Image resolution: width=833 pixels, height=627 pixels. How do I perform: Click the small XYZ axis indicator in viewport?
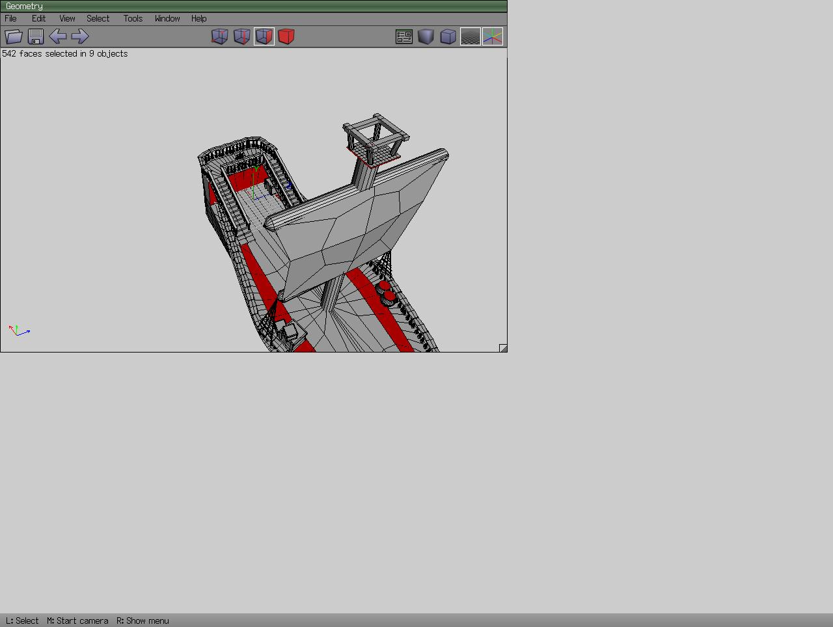[19, 330]
